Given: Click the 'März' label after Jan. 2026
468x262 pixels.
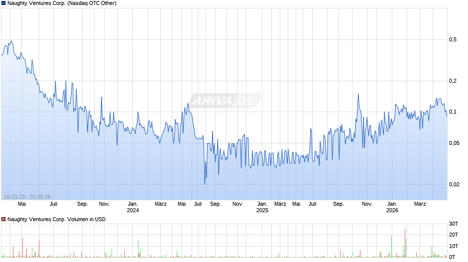Looking at the screenshot, I should [420, 204].
